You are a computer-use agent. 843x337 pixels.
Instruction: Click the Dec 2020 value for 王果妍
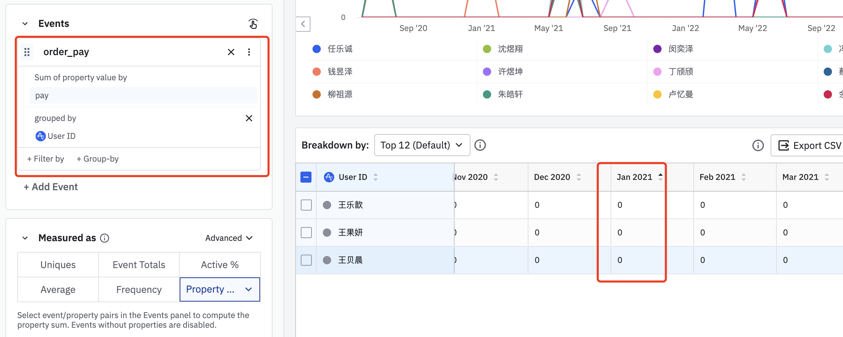coord(537,233)
